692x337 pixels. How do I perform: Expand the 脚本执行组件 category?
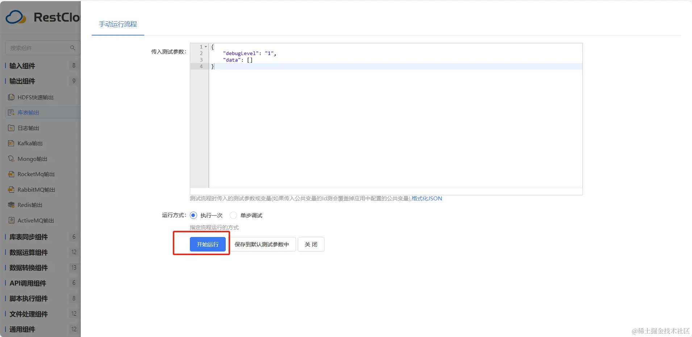click(x=29, y=299)
